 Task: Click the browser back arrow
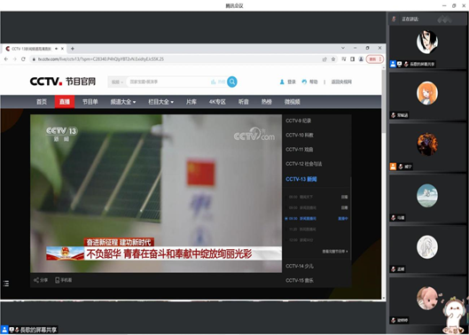[6, 59]
